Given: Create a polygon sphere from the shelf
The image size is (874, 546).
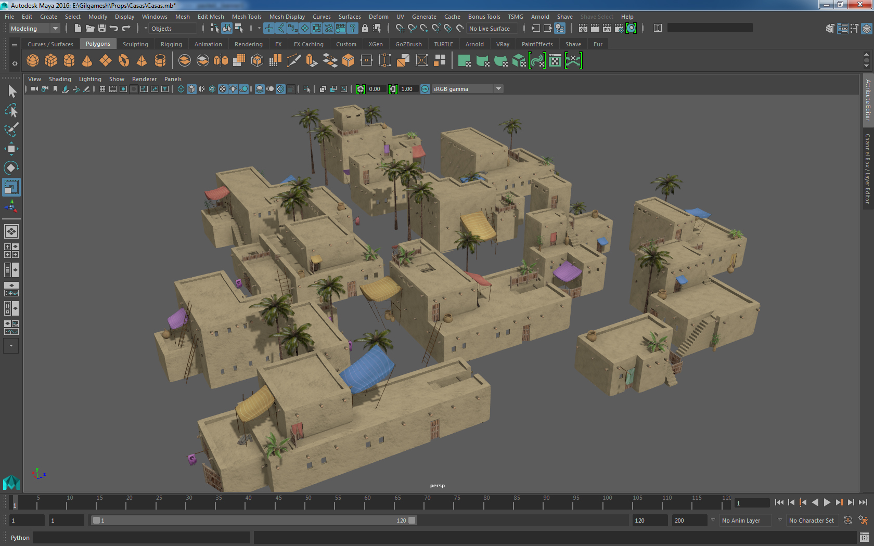Looking at the screenshot, I should click(33, 61).
